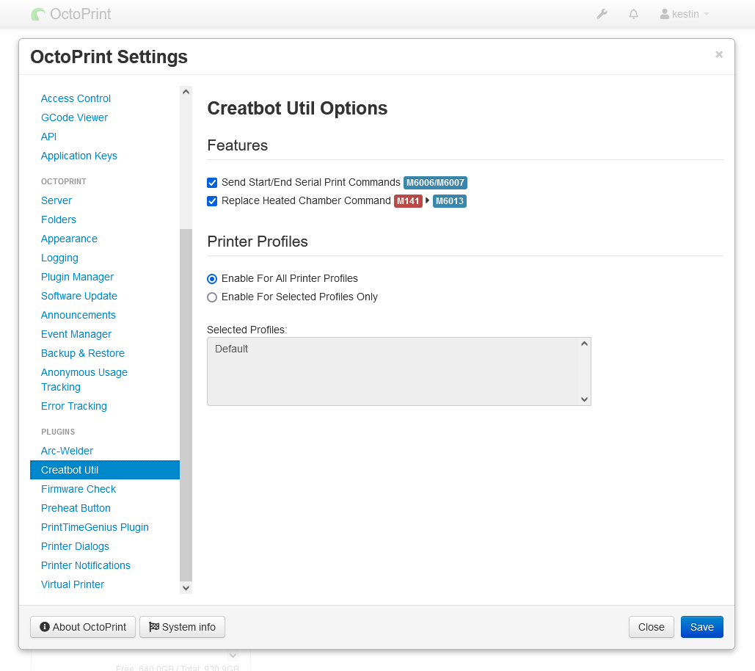Save the settings
755x671 pixels.
tap(701, 627)
